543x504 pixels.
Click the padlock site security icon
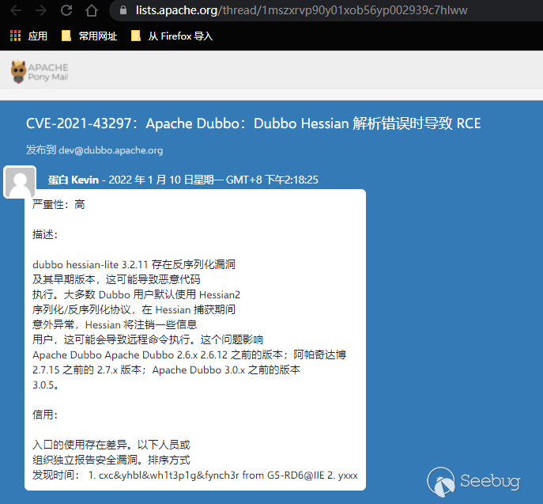[x=123, y=10]
